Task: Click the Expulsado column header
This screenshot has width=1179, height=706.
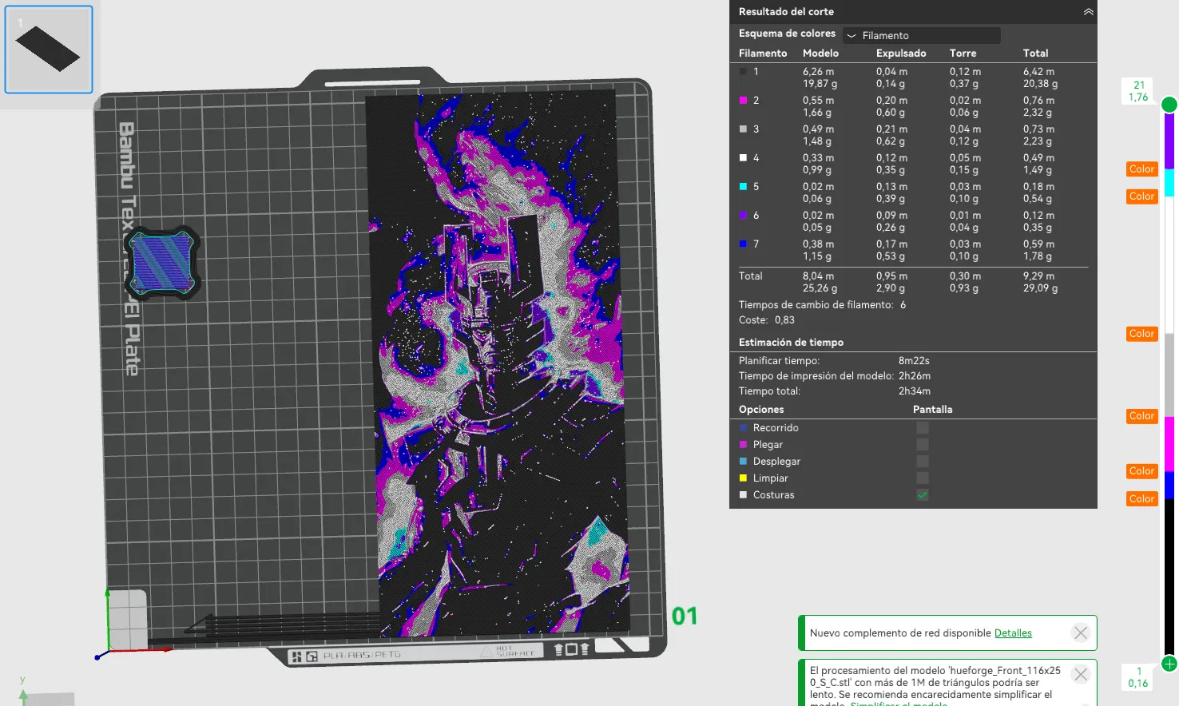Action: pos(901,54)
